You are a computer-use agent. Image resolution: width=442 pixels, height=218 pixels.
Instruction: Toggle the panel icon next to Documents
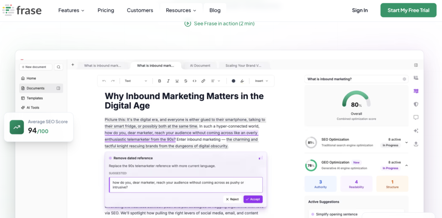click(x=58, y=88)
